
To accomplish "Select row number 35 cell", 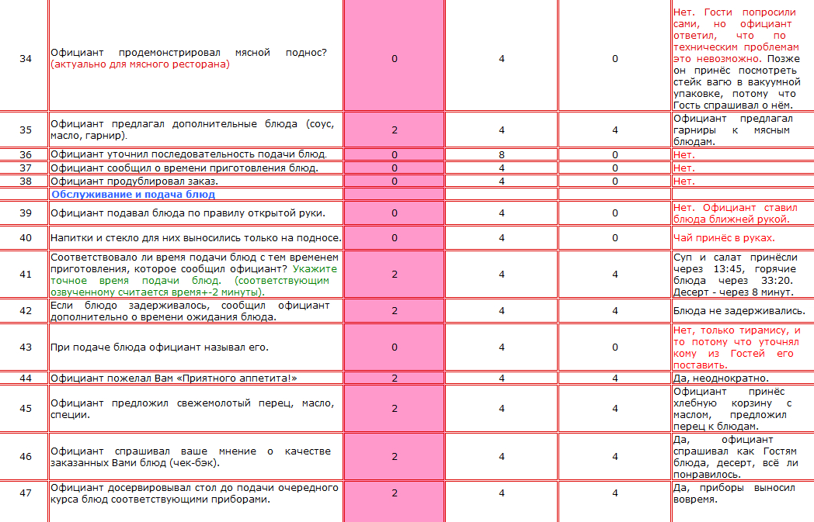I will tap(26, 130).
